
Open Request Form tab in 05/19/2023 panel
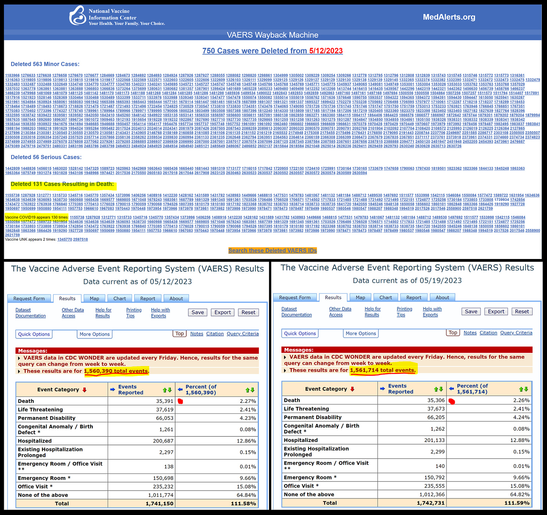(x=295, y=297)
